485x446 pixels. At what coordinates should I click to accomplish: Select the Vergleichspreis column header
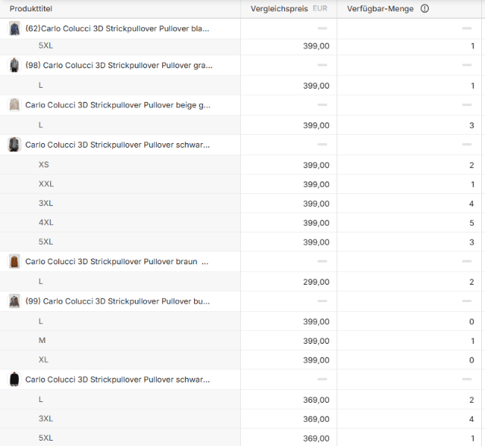tap(280, 9)
